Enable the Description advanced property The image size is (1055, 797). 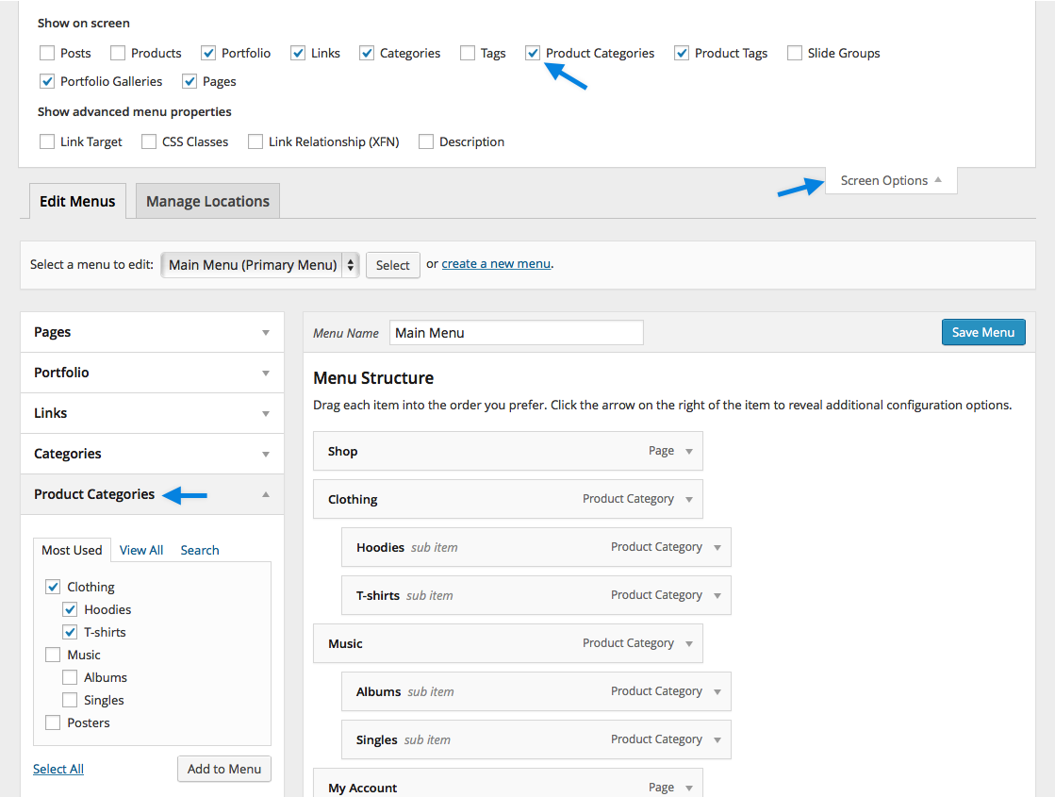pos(426,142)
